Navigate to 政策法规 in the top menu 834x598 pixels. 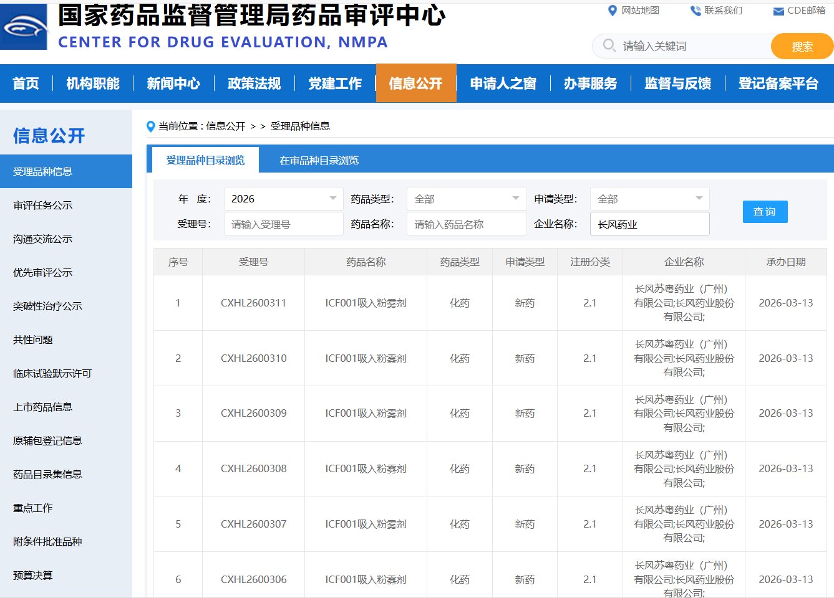click(x=253, y=83)
